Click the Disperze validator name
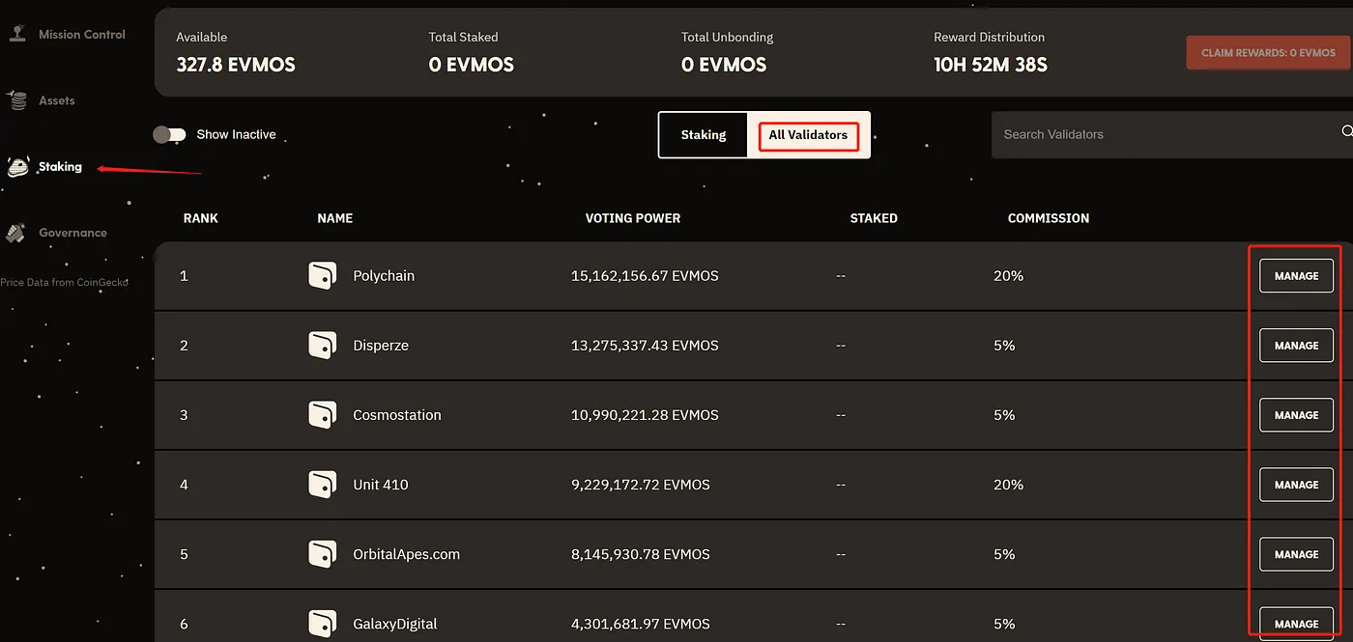Screen dimensions: 1353x642 (x=381, y=346)
